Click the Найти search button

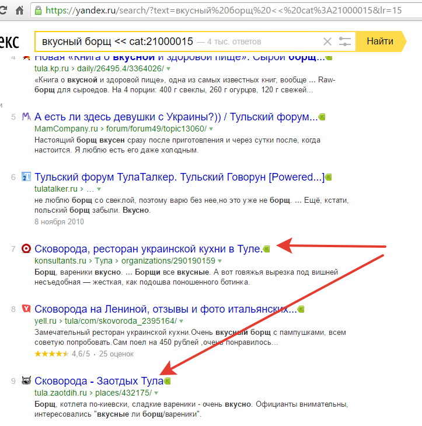pyautogui.click(x=380, y=41)
